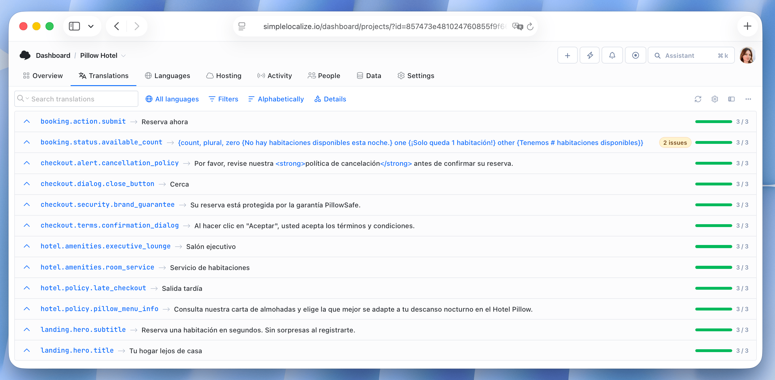Click the hotel.policy.late_checkout key
The height and width of the screenshot is (380, 775).
[x=94, y=288]
